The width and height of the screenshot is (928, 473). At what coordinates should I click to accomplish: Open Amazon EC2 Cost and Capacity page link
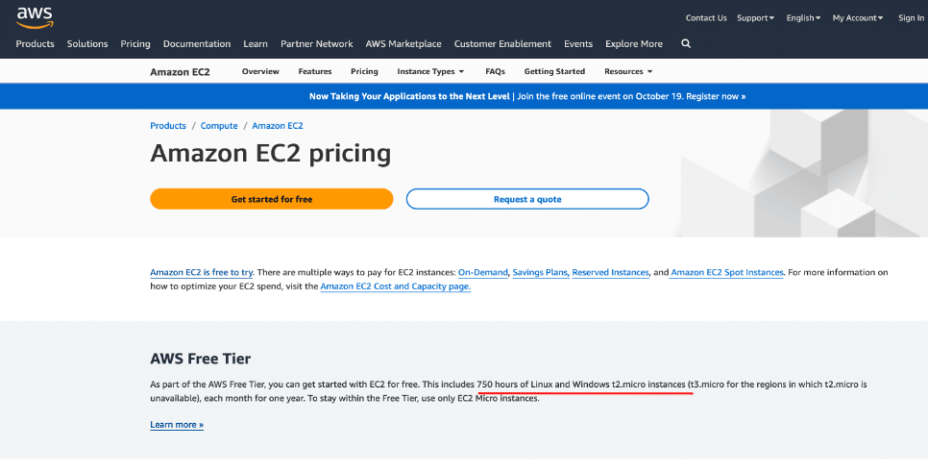click(396, 286)
